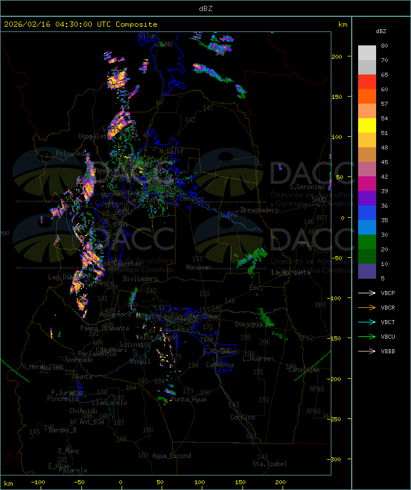Click the cyan VBCT arrow icon
Image resolution: width=411 pixels, height=490 pixels.
point(367,322)
